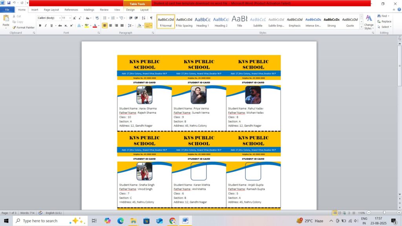Switch to the Page Layout tab

point(51,9)
